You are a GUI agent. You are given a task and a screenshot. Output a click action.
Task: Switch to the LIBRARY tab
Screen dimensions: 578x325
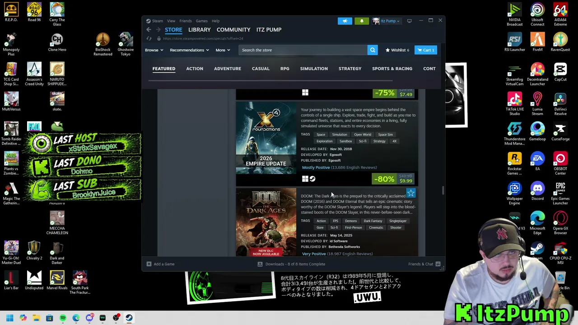pos(200,30)
